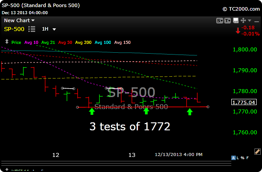Open the symbol list icon beside SP-500
The width and height of the screenshot is (262, 172).
point(32,29)
